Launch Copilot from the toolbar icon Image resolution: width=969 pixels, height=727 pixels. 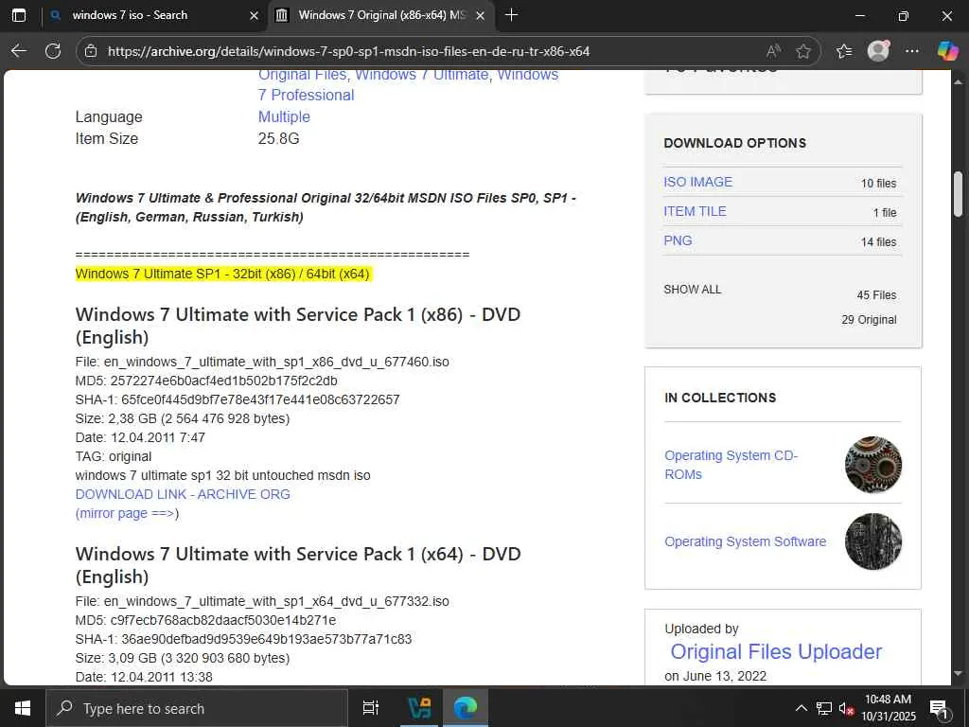pos(947,51)
